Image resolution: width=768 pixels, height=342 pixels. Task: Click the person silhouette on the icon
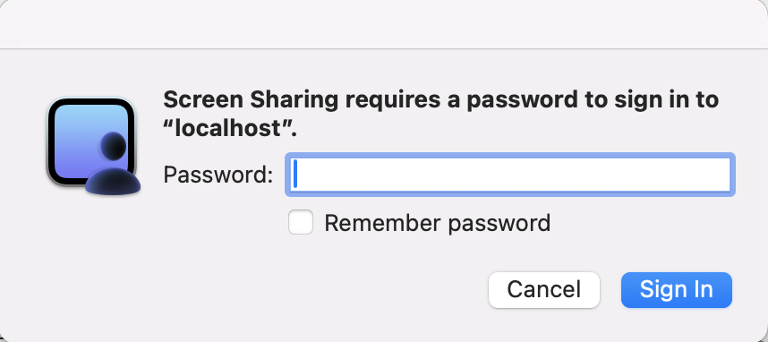coord(113,164)
